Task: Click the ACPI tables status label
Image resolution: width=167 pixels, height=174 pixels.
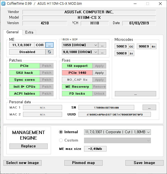Action: pyautogui.click(x=24, y=94)
